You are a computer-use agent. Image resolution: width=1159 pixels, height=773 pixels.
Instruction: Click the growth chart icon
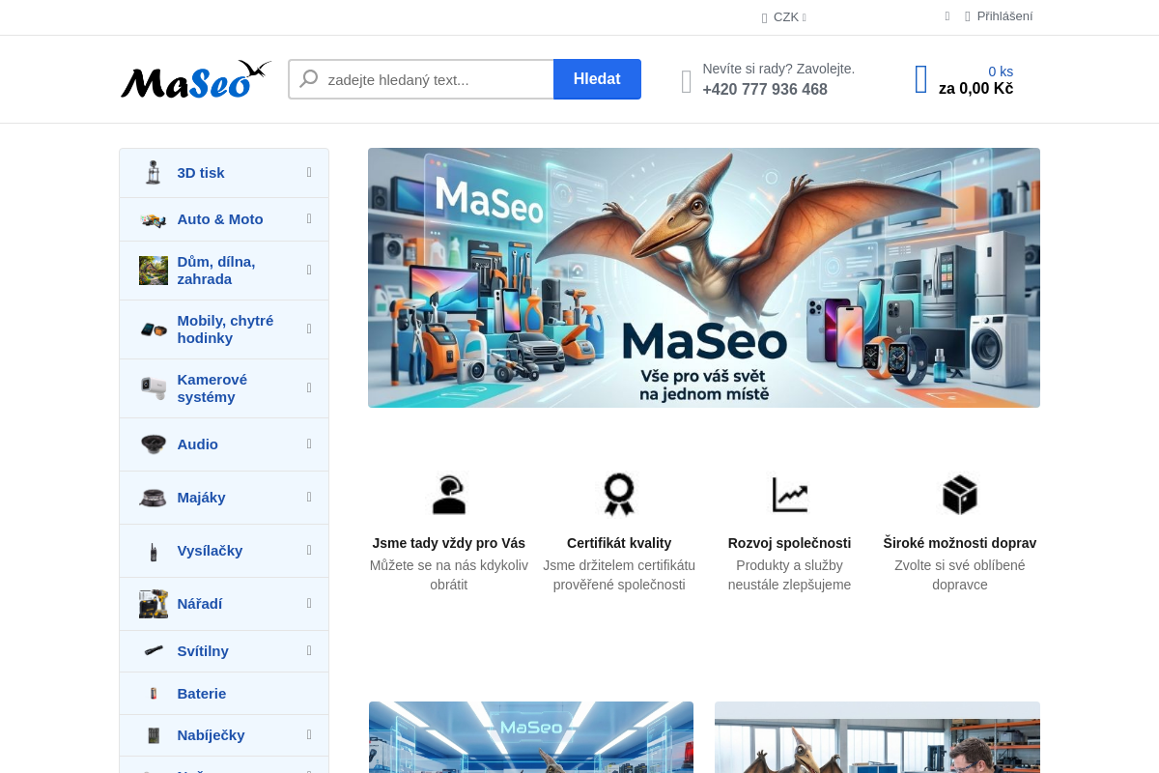[789, 495]
